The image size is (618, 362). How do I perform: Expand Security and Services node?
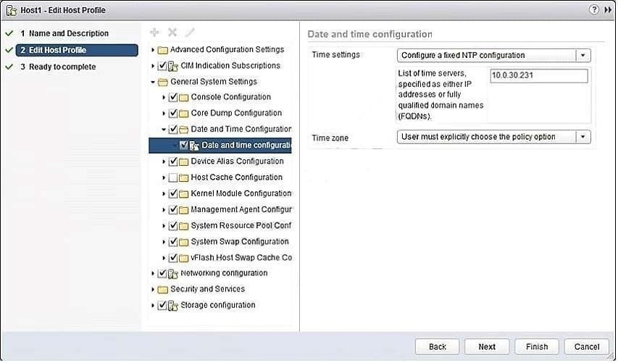pyautogui.click(x=153, y=290)
